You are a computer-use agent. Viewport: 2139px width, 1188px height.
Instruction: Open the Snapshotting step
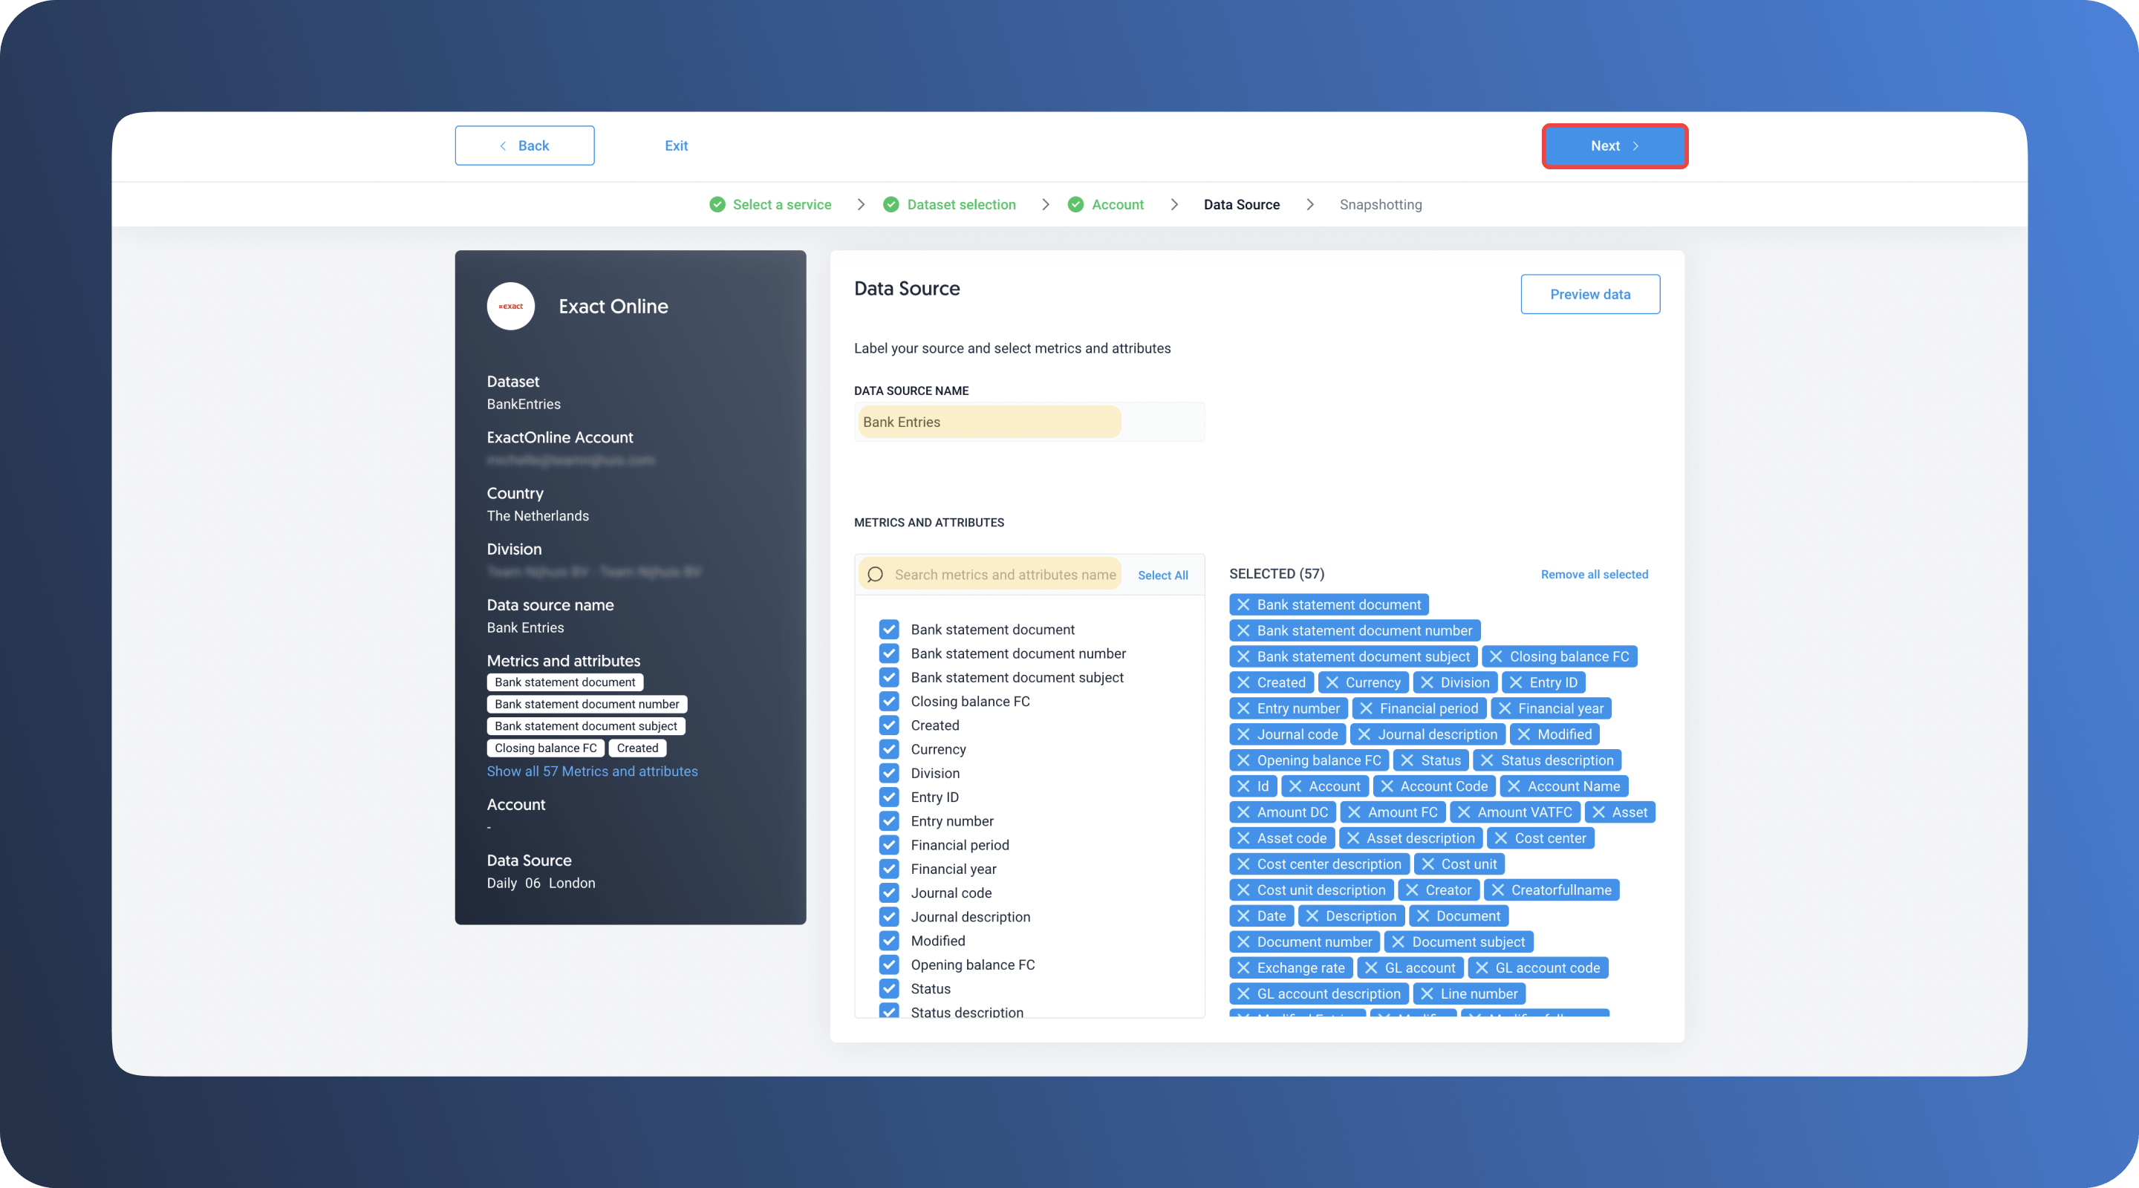[x=1380, y=204]
